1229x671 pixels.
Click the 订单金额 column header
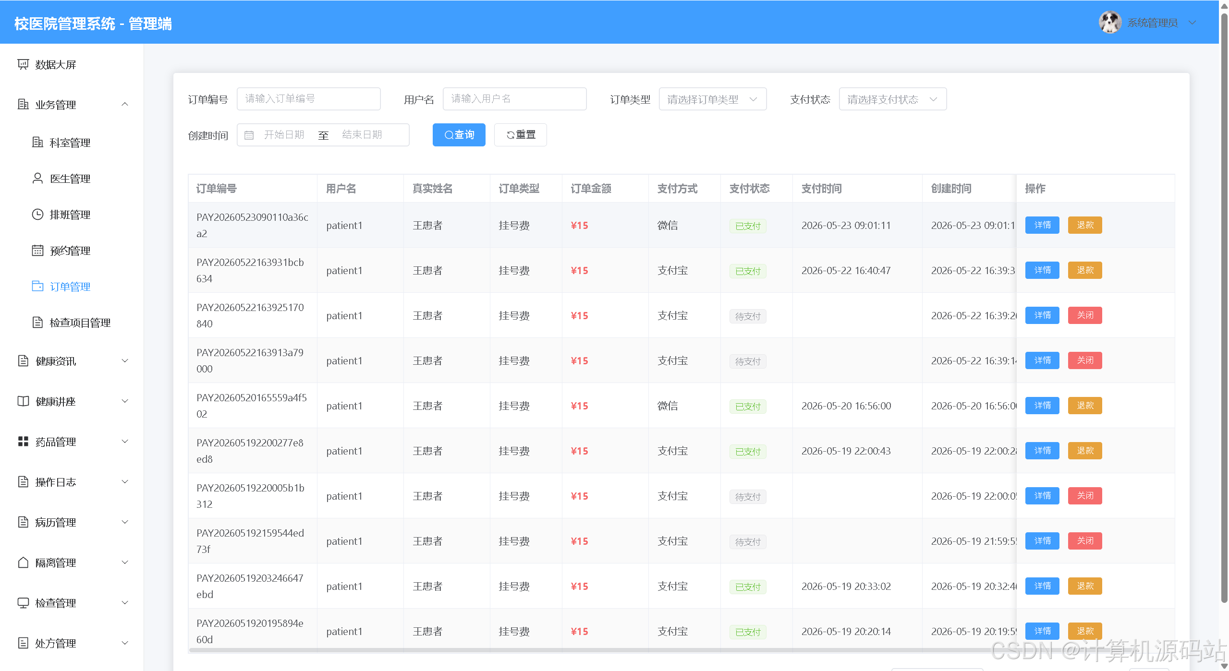[x=591, y=189]
